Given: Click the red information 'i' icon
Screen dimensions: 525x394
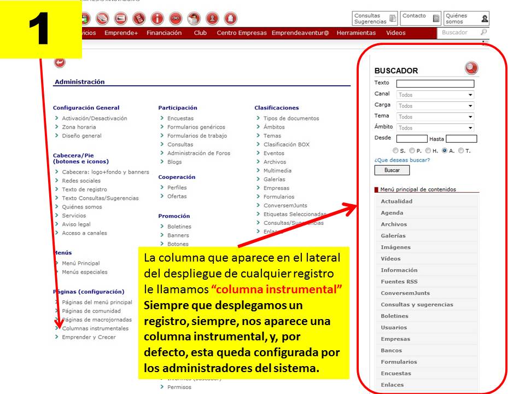Looking at the screenshot, I should click(157, 19).
